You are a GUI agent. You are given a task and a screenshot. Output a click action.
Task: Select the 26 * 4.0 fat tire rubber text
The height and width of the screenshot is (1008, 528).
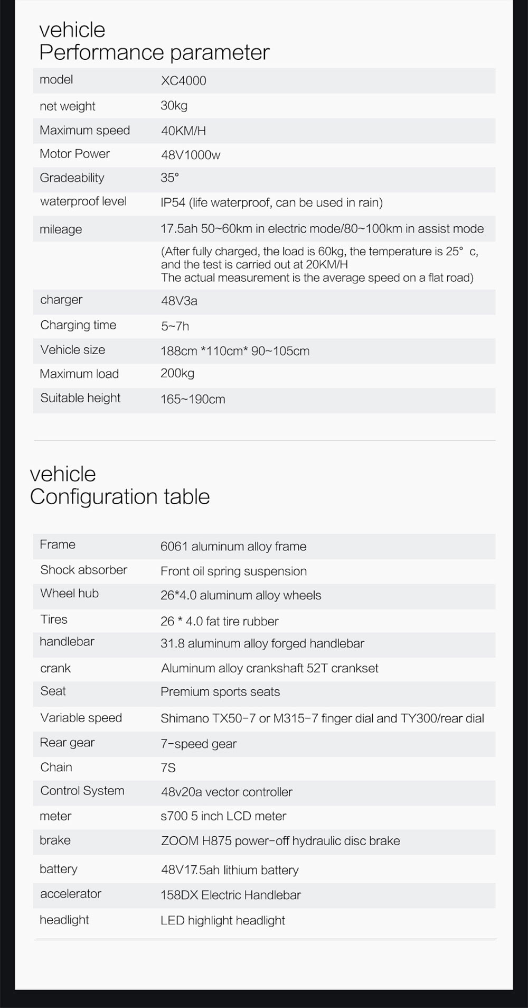[x=220, y=621]
